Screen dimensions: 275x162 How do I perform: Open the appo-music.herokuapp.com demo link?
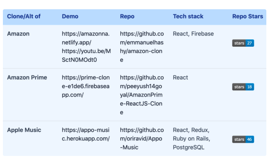[86, 134]
